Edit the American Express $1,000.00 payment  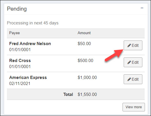click(133, 79)
